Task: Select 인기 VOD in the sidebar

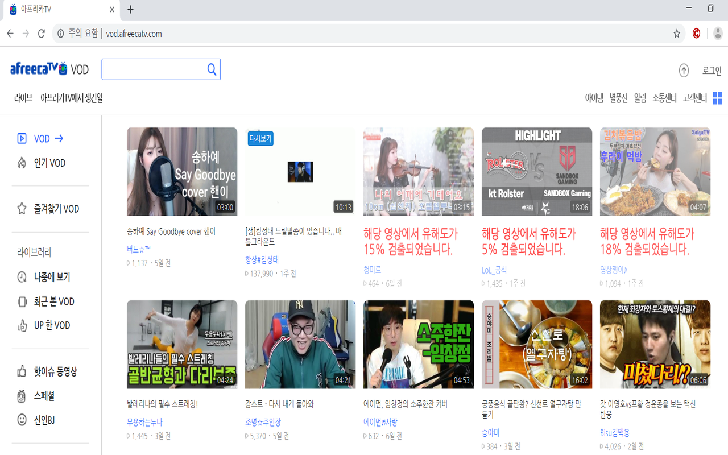Action: tap(49, 163)
